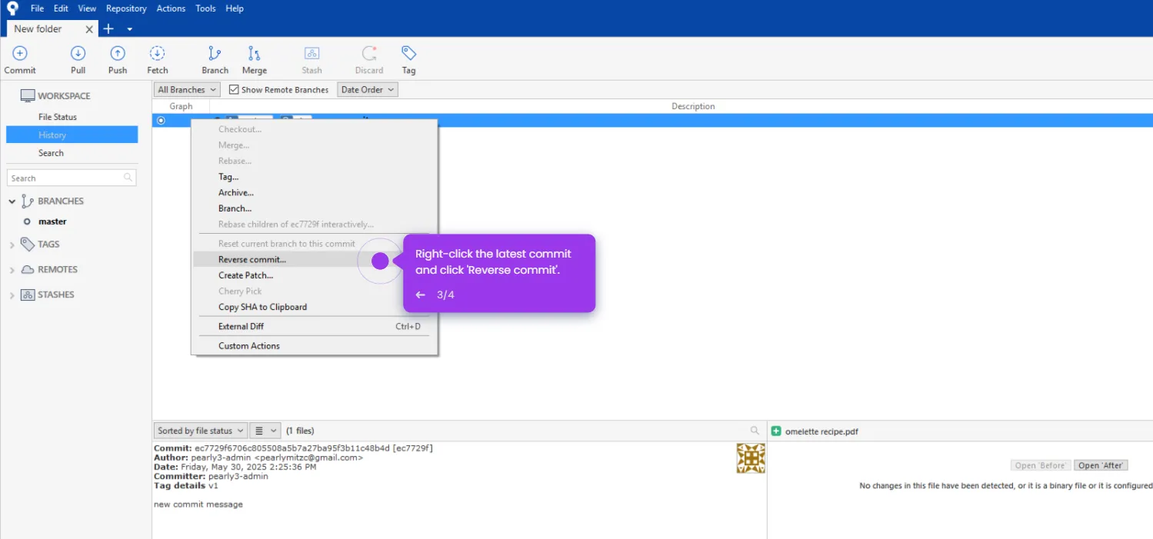Select Tag... in context menu

point(314,177)
